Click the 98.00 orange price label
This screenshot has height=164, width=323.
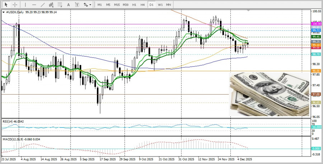316,71
